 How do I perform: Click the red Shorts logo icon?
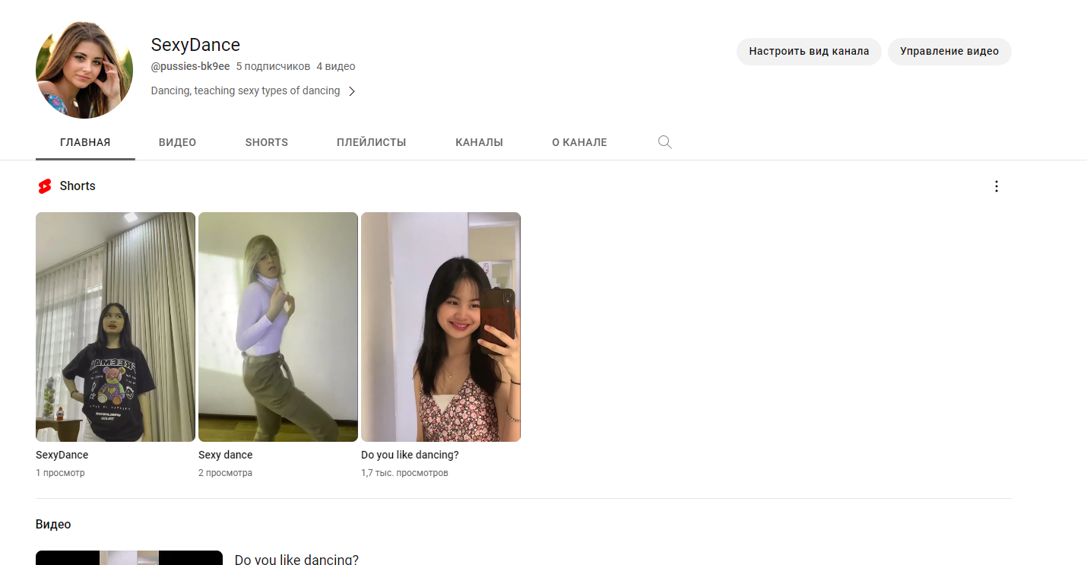point(45,186)
